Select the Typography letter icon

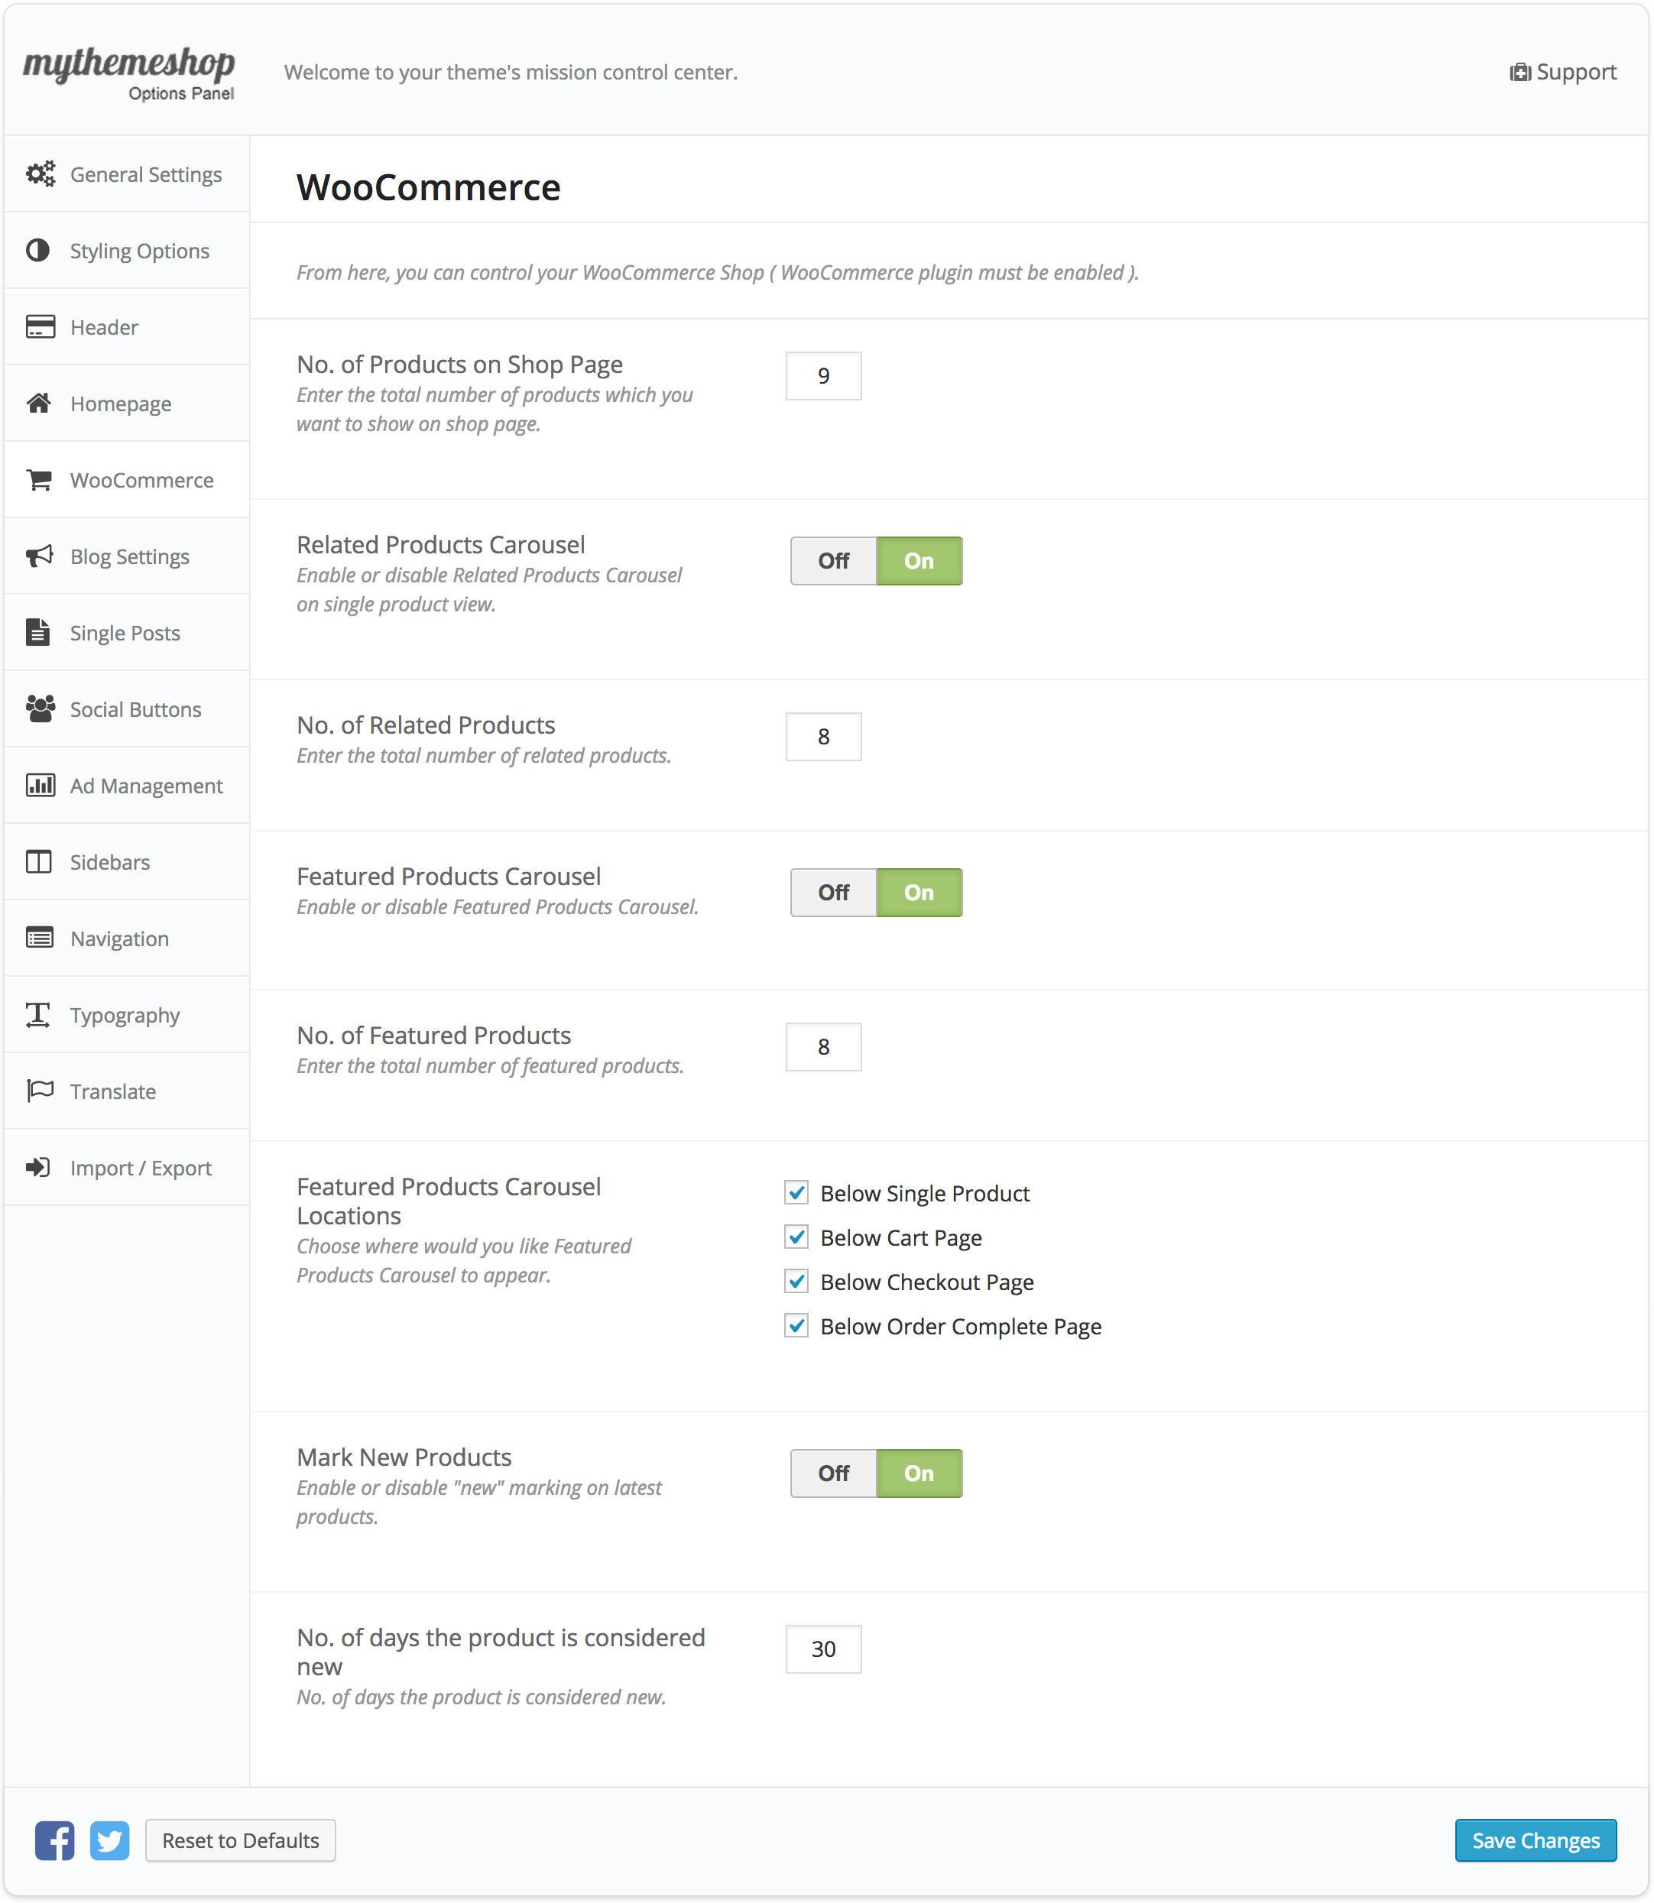pyautogui.click(x=38, y=1014)
